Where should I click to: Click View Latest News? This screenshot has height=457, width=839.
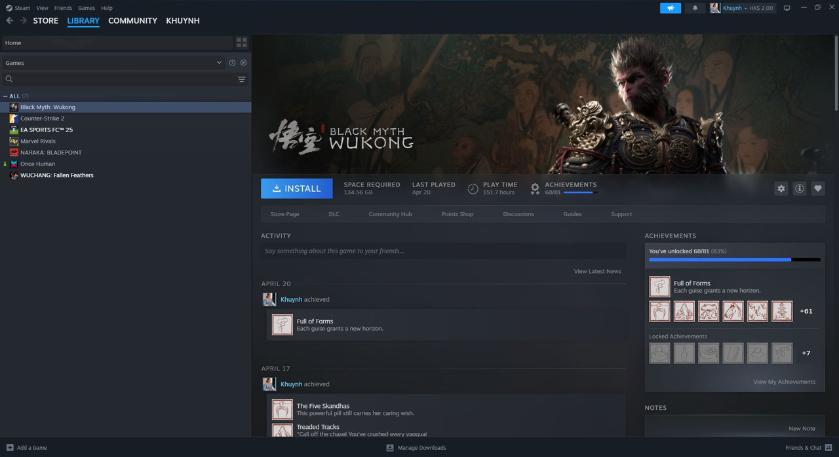[597, 271]
